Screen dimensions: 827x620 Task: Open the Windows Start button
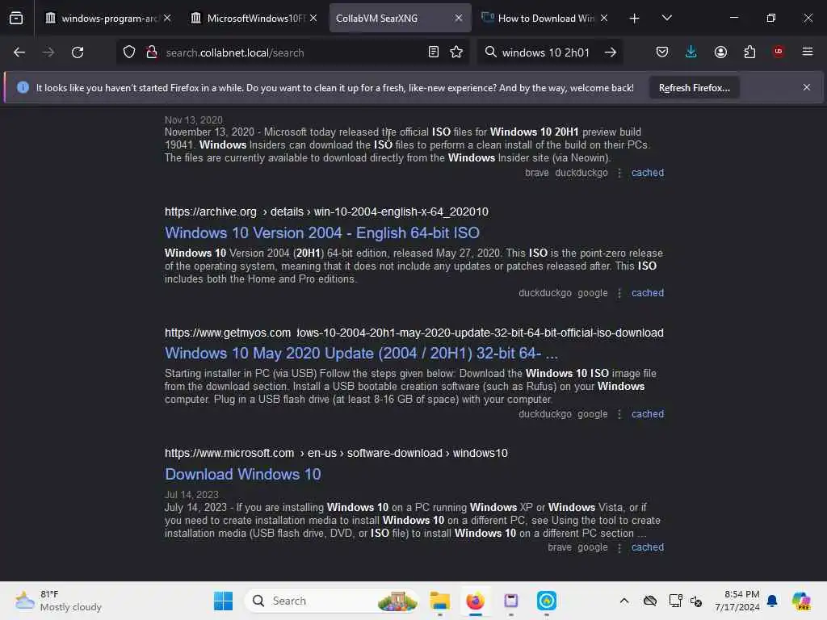pyautogui.click(x=223, y=601)
